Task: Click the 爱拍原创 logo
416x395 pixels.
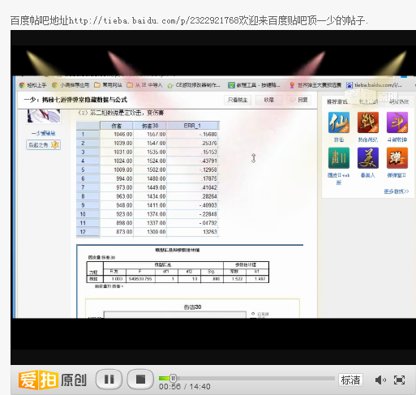Action: [53, 380]
